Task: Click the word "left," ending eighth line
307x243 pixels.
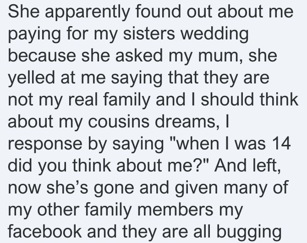Action: 266,166
